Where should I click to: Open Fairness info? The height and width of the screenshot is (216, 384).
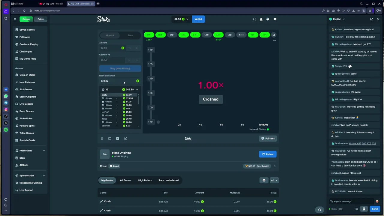click(x=268, y=139)
